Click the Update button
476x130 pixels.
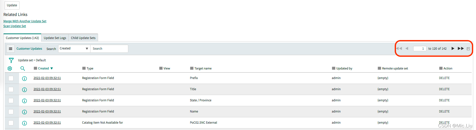[12, 5]
